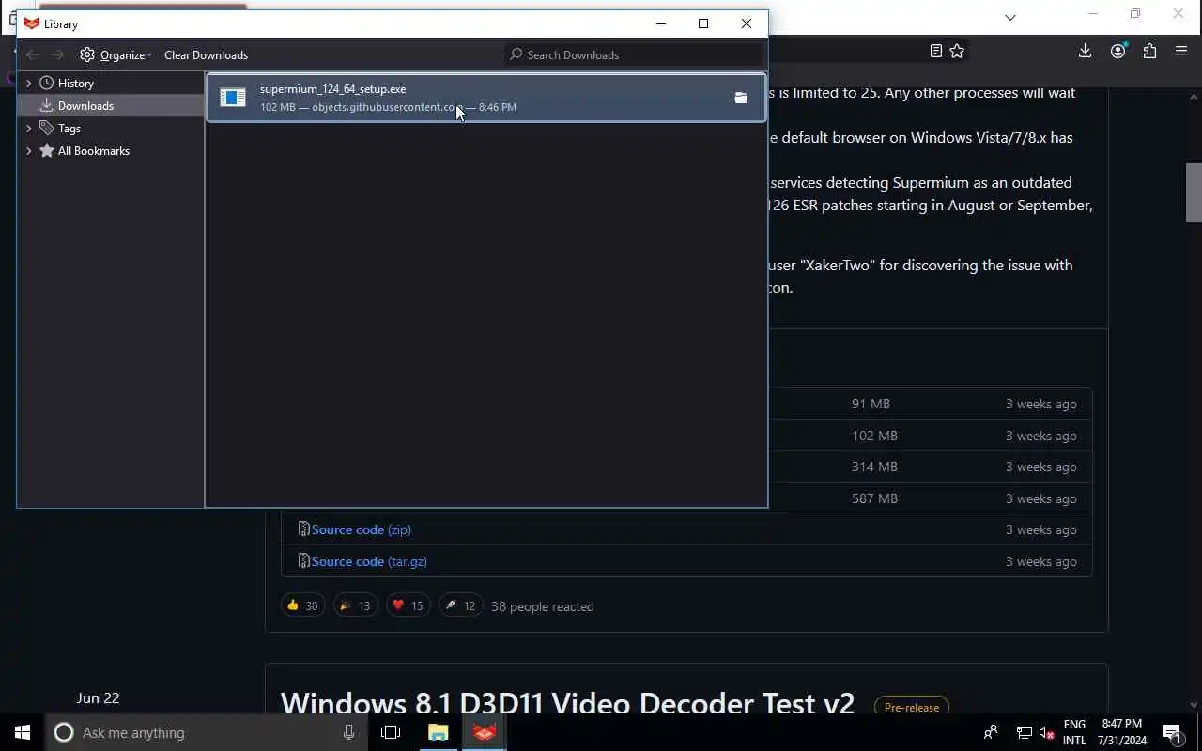Click the 91 MB asset size

pyautogui.click(x=871, y=404)
